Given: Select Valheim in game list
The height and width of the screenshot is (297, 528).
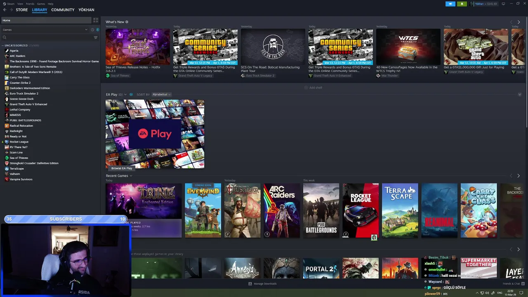Looking at the screenshot, I should 15,174.
